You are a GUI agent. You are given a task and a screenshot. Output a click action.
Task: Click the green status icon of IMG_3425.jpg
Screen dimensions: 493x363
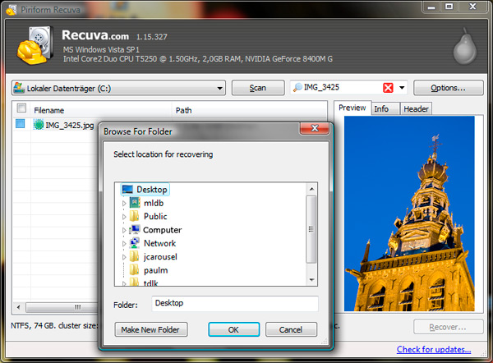(x=39, y=125)
